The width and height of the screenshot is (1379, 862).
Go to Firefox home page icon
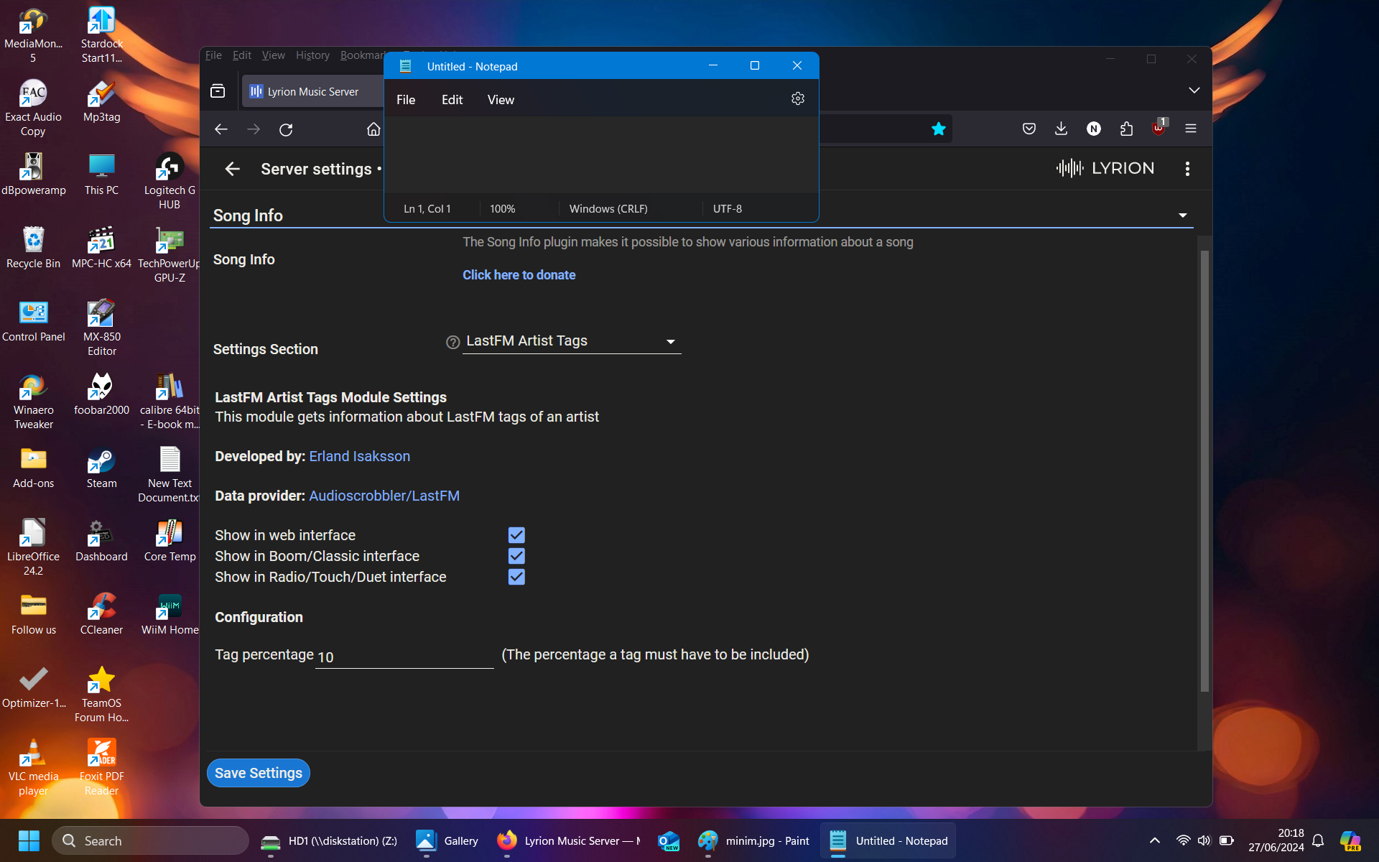pyautogui.click(x=373, y=129)
